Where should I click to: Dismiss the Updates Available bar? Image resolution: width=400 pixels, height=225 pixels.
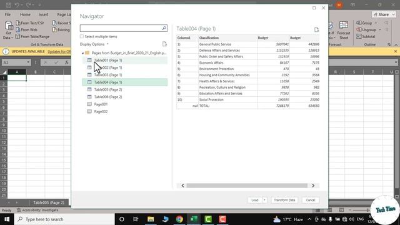[x=396, y=51]
